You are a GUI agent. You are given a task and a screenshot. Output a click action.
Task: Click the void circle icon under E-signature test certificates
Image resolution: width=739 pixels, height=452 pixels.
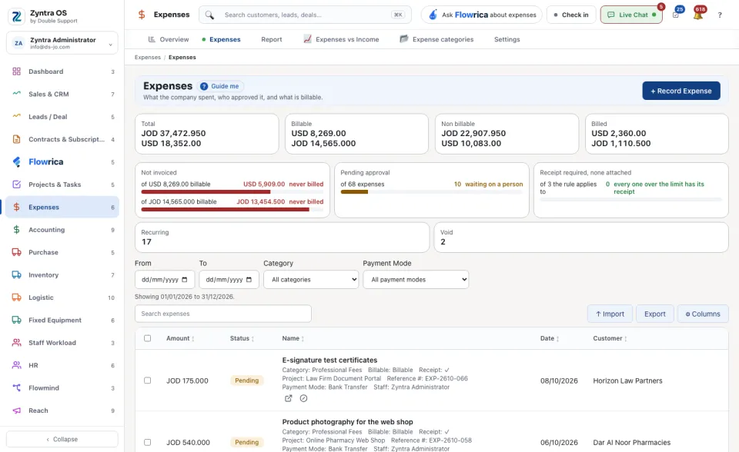[x=303, y=398]
